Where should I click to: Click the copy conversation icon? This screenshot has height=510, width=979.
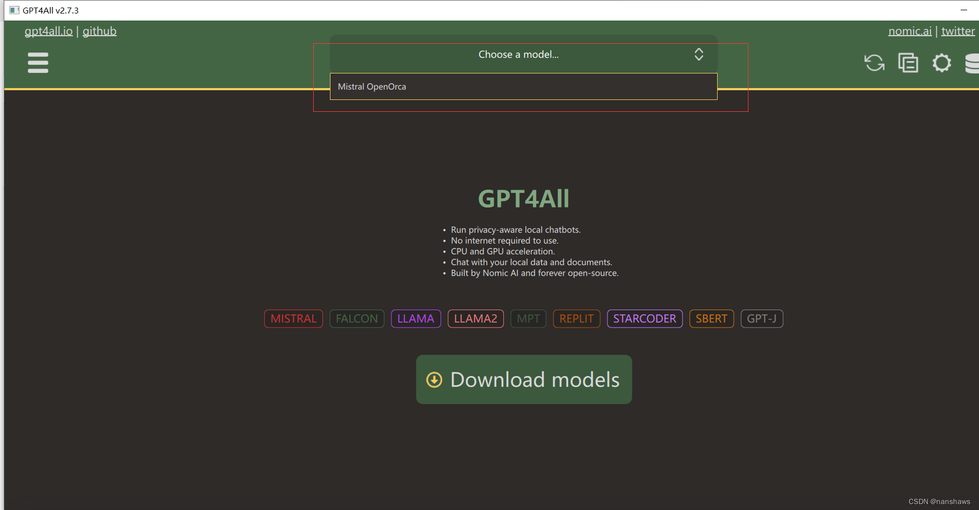[x=908, y=63]
